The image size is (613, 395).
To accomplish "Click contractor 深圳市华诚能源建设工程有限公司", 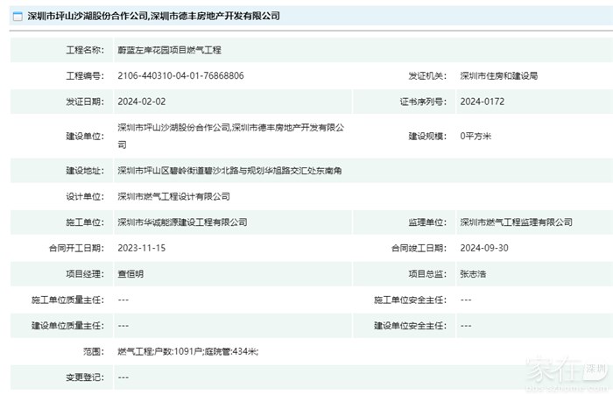I will click(x=182, y=222).
